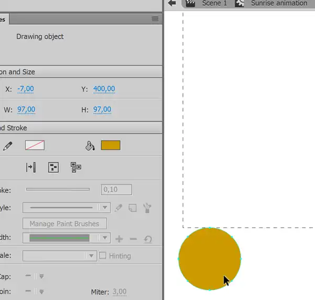Click the back arrow in the edit bar
This screenshot has width=315, height=300.
coord(172,3)
